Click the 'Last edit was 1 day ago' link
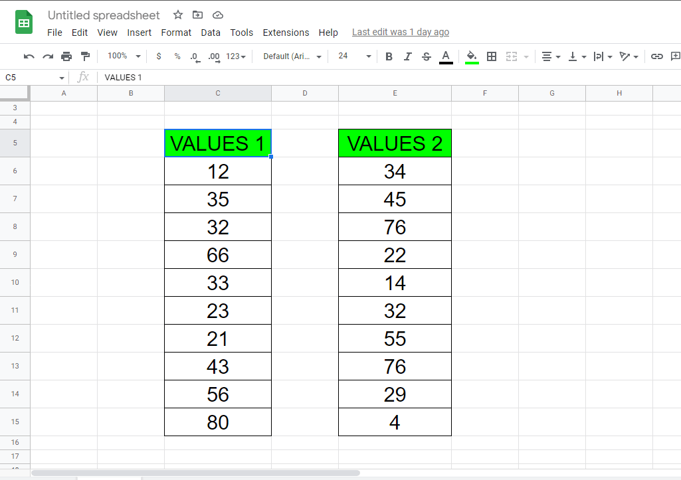Image resolution: width=681 pixels, height=480 pixels. [401, 32]
